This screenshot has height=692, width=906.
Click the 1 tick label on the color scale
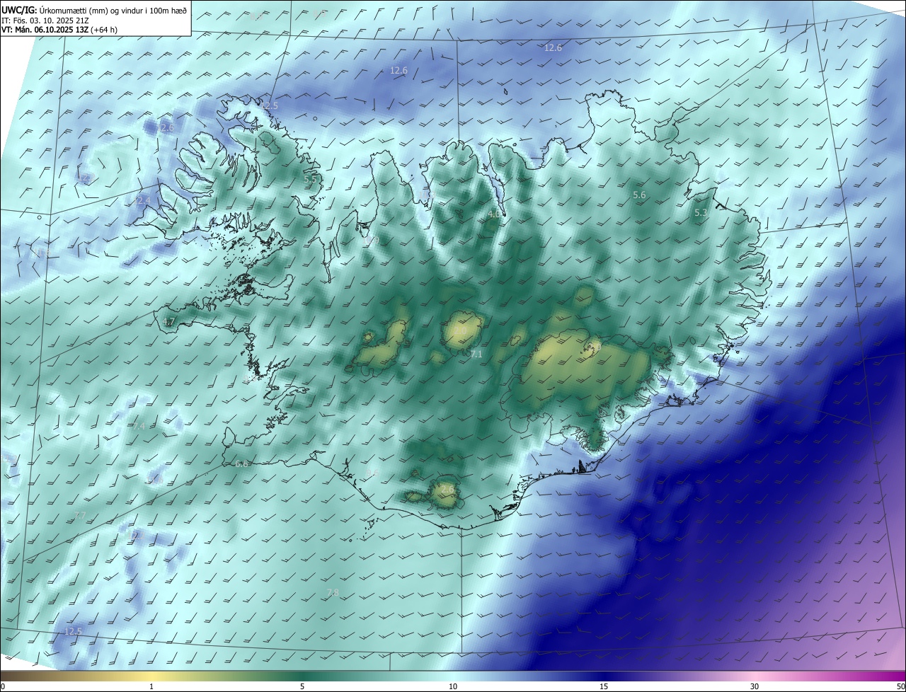coord(151,686)
